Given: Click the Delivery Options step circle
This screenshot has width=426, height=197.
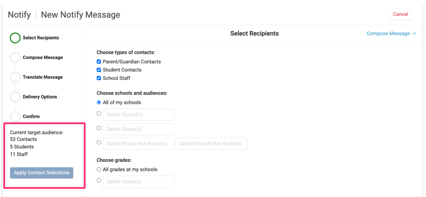Looking at the screenshot, I should click(15, 97).
